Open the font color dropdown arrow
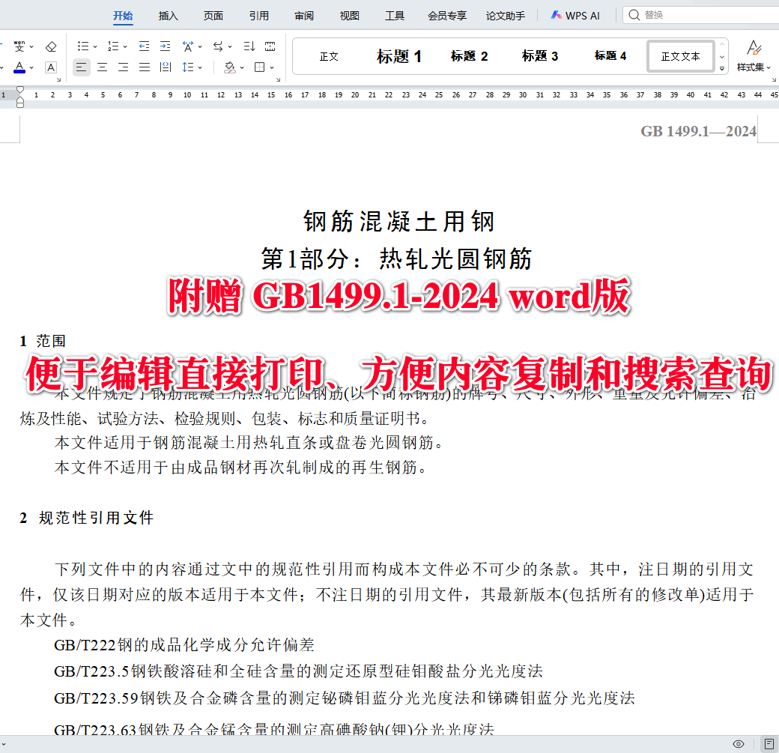The height and width of the screenshot is (753, 779). pos(31,67)
